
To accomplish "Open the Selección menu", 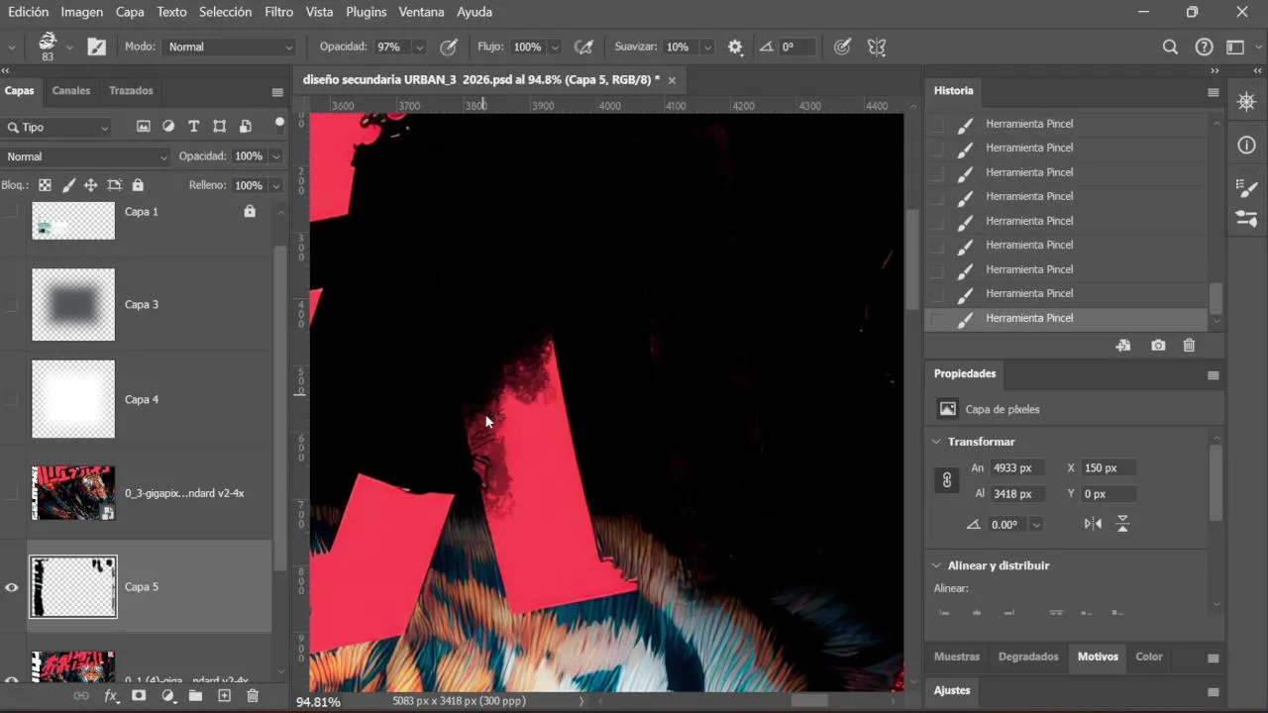I will 225,12.
